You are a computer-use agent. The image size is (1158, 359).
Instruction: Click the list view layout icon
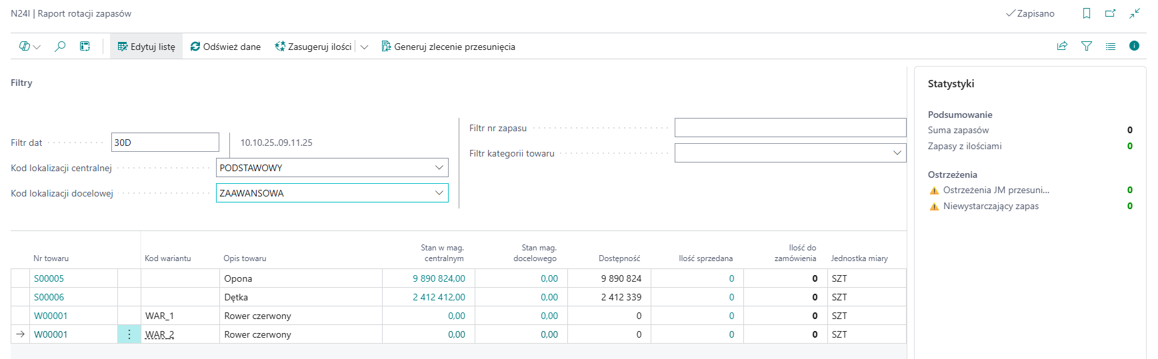1111,46
